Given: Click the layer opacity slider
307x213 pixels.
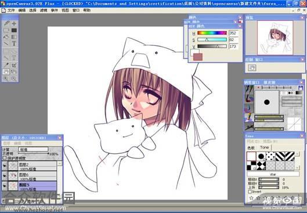Looking at the screenshot, I should (x=33, y=154).
